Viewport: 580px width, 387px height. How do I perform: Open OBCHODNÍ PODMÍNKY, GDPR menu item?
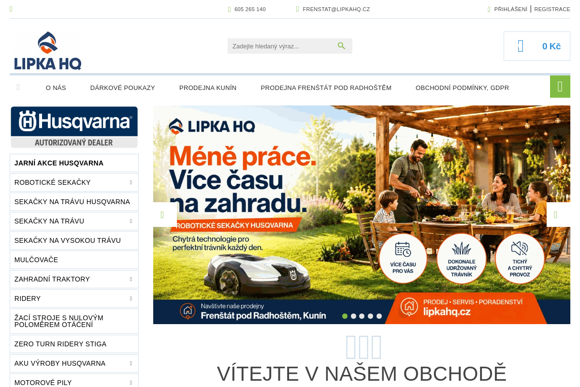tap(462, 88)
